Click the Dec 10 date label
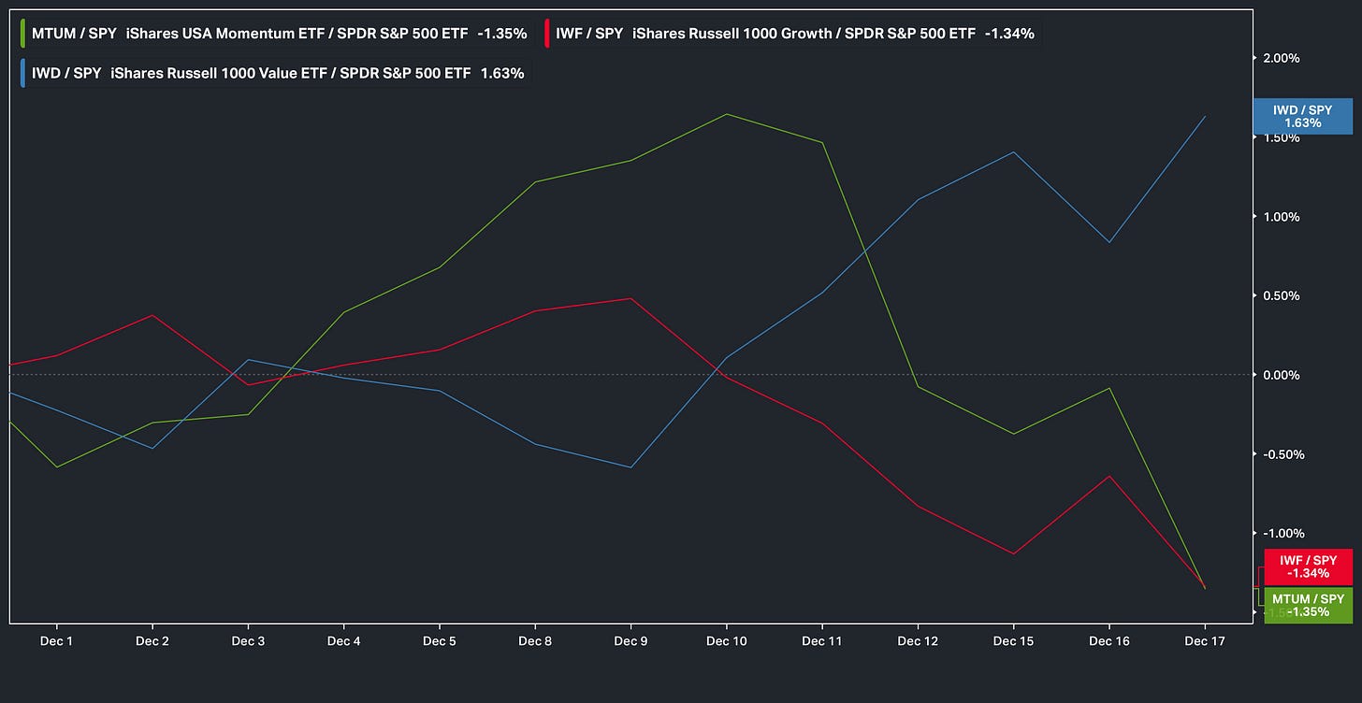 [726, 641]
